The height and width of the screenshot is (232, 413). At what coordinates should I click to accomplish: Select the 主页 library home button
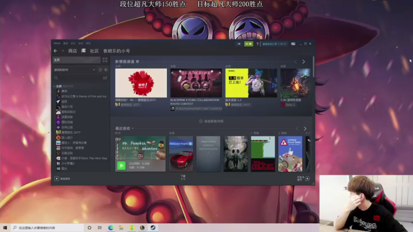[76, 60]
